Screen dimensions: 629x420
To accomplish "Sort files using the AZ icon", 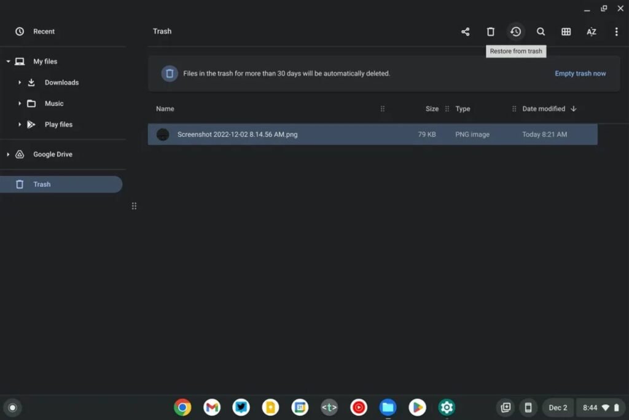I will pyautogui.click(x=591, y=31).
